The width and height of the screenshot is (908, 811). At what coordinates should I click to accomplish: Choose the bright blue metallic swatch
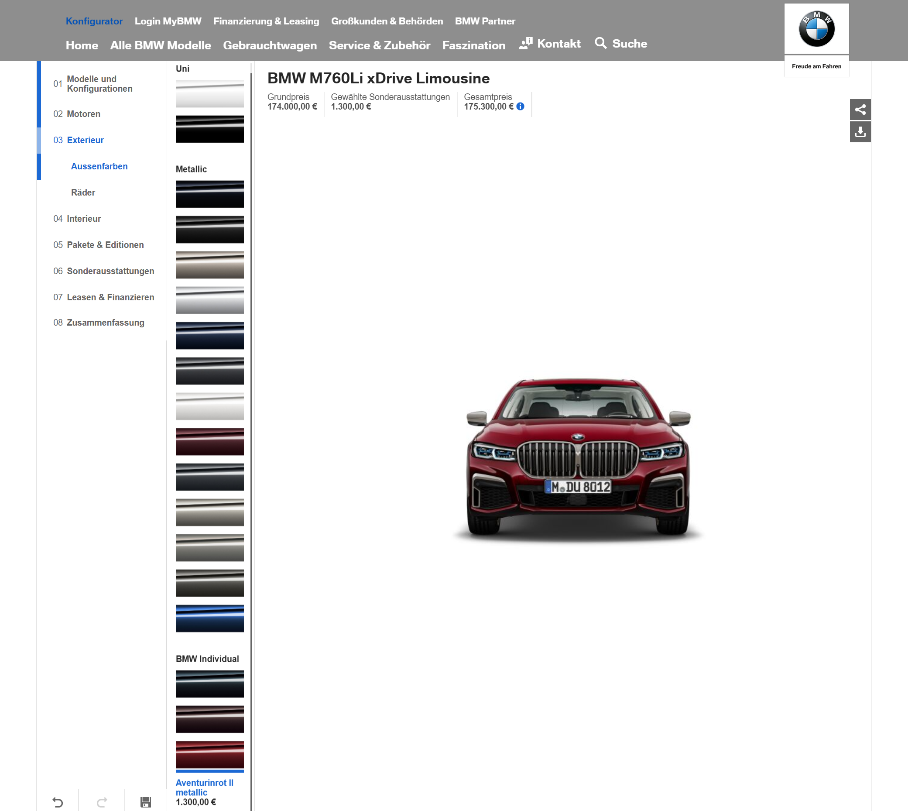tap(209, 618)
